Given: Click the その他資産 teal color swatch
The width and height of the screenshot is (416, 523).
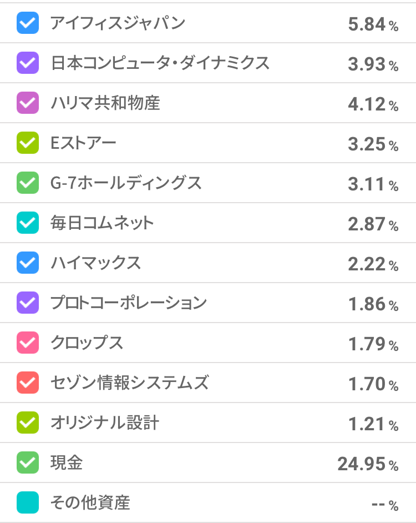Looking at the screenshot, I should click(28, 503).
